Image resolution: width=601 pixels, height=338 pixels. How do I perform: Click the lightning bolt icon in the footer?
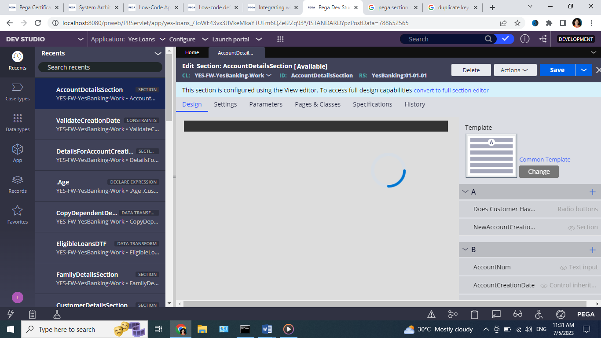click(11, 314)
